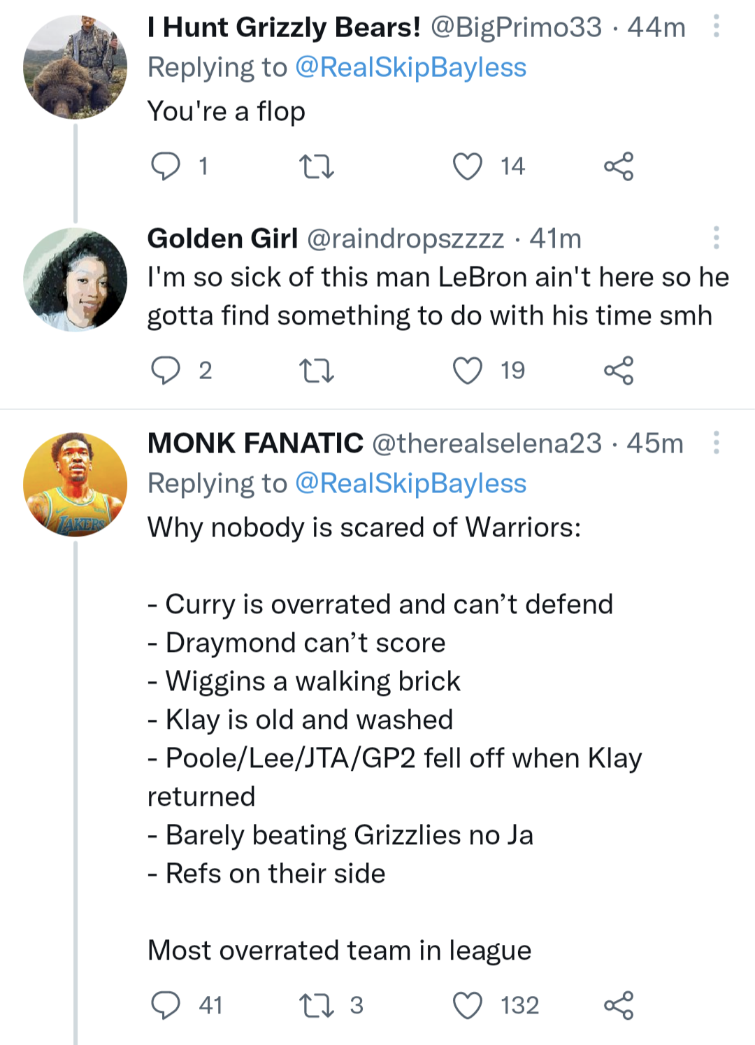Like the "You're a flop" tweet
755x1045 pixels.
click(467, 166)
